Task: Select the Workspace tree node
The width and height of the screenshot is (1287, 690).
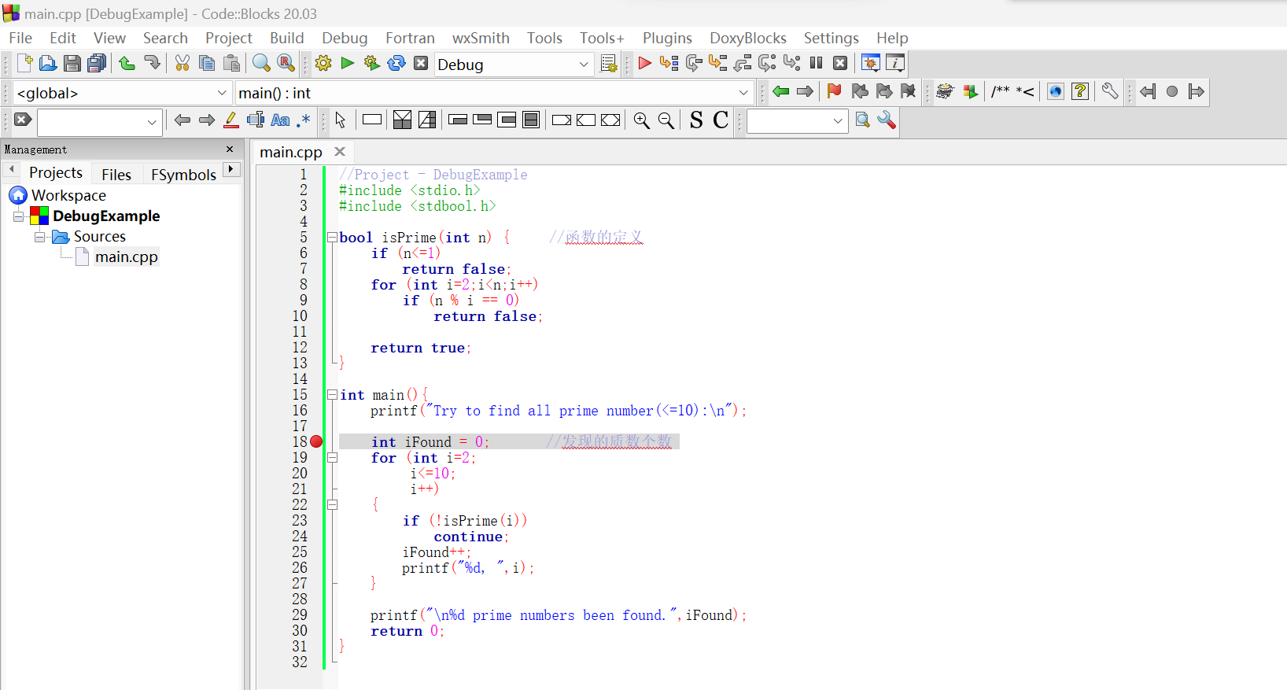Action: coord(68,195)
